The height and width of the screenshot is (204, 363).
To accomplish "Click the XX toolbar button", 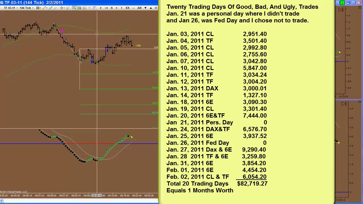I will click(127, 8).
